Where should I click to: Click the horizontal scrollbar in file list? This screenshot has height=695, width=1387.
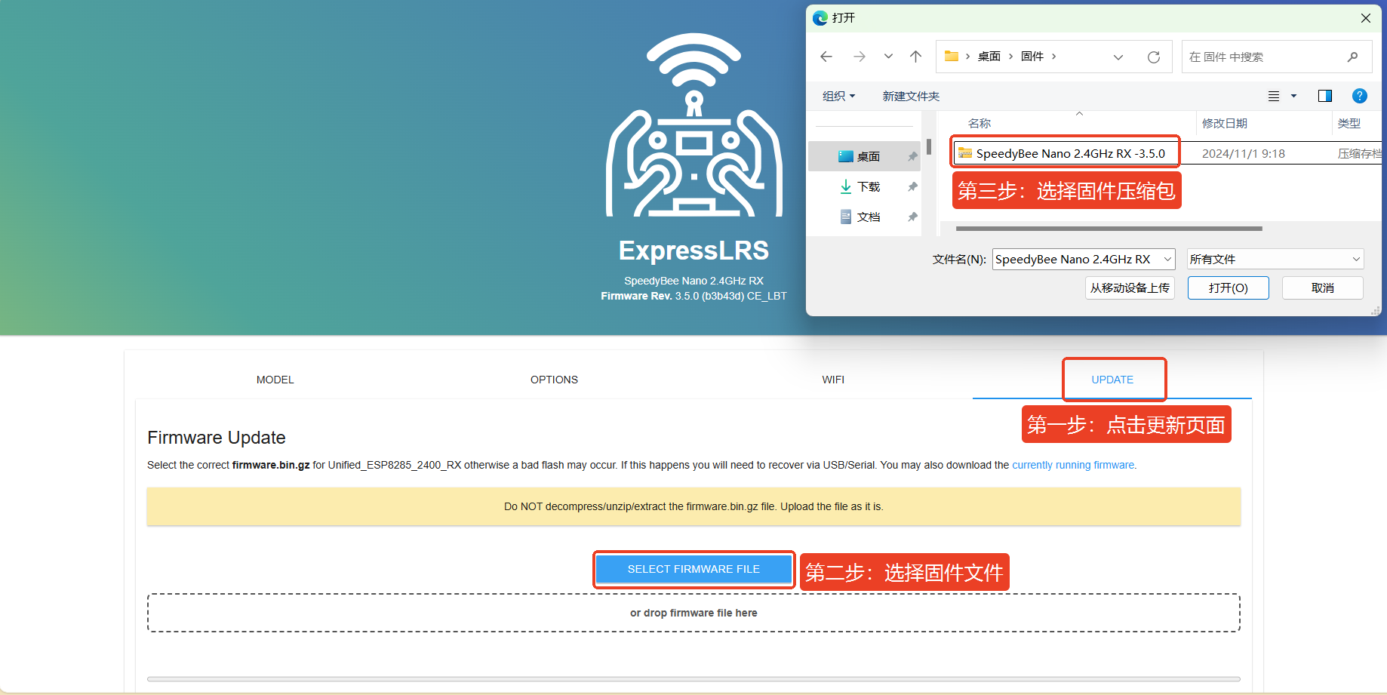[x=1109, y=229]
